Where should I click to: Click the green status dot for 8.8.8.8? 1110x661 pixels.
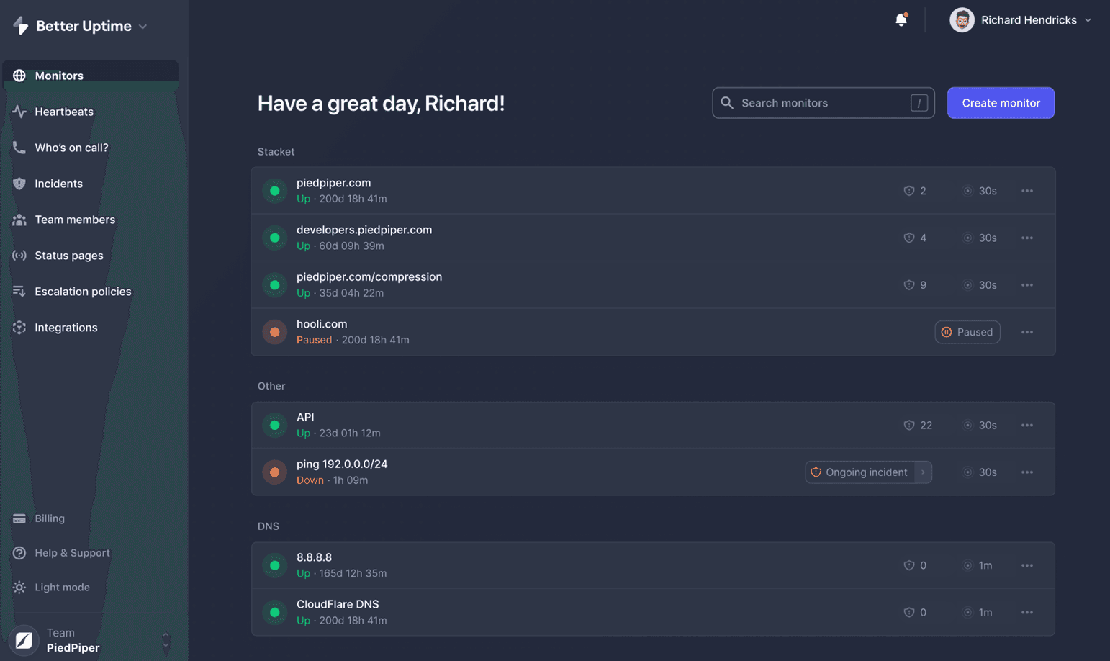coord(274,565)
